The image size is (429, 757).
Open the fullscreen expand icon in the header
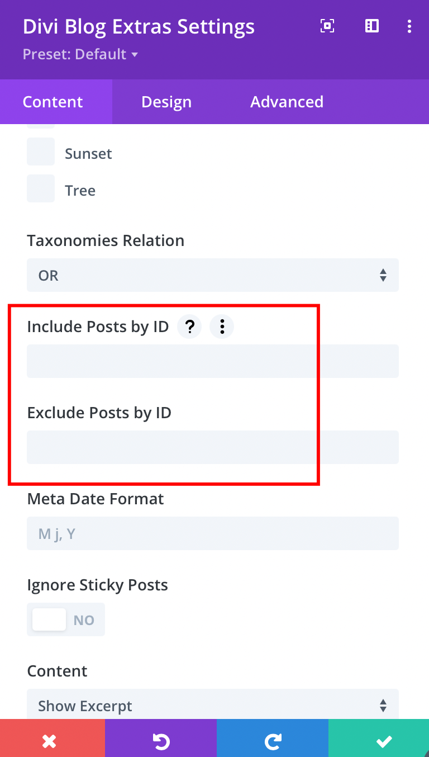point(327,26)
